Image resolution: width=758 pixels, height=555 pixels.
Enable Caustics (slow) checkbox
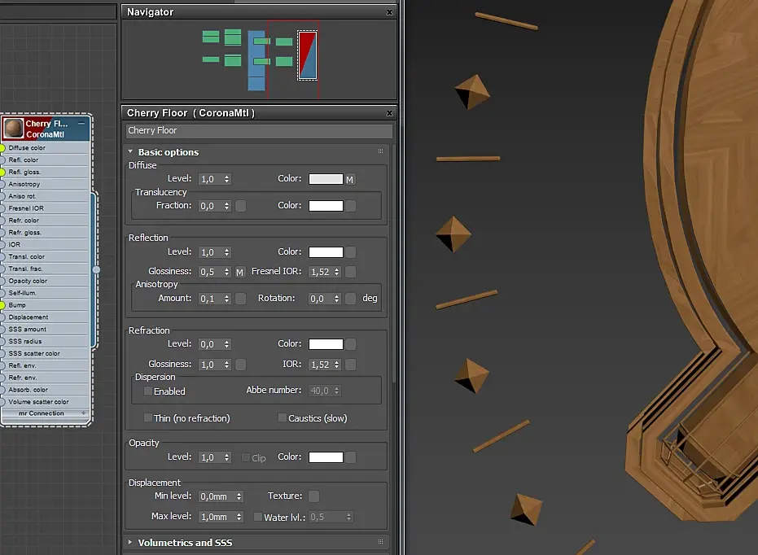(282, 417)
